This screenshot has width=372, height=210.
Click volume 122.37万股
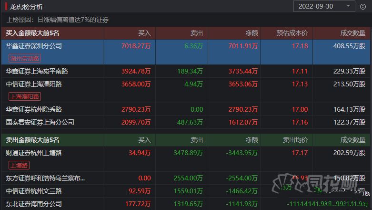pos(349,122)
